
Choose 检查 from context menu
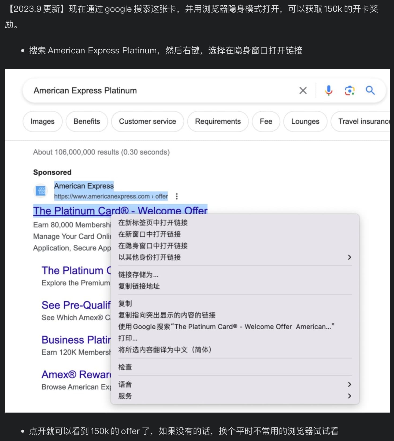[x=235, y=367]
